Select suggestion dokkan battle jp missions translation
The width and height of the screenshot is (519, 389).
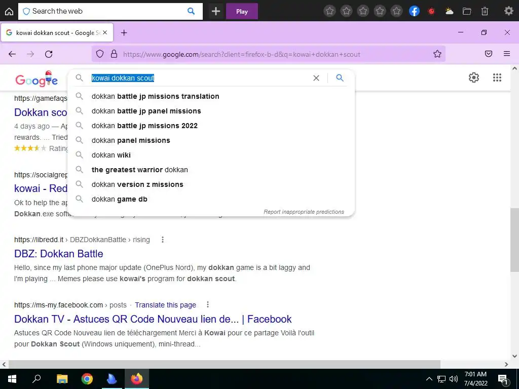coord(211,96)
